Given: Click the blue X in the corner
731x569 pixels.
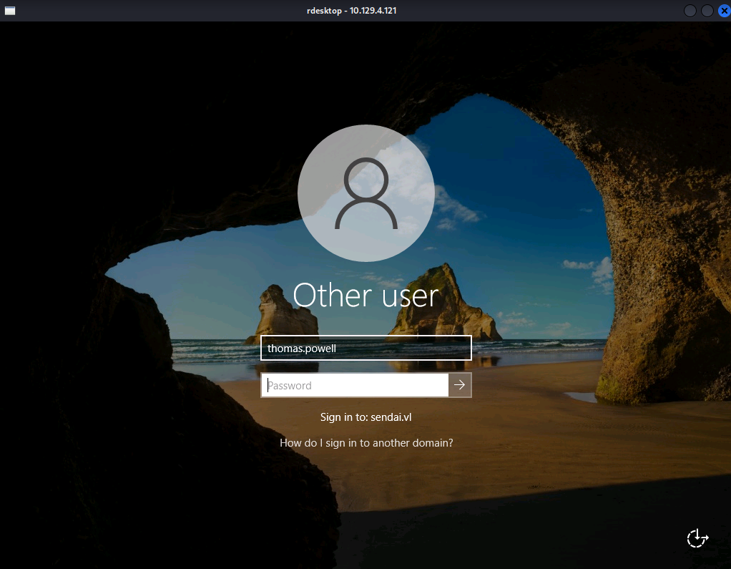Looking at the screenshot, I should (x=724, y=10).
